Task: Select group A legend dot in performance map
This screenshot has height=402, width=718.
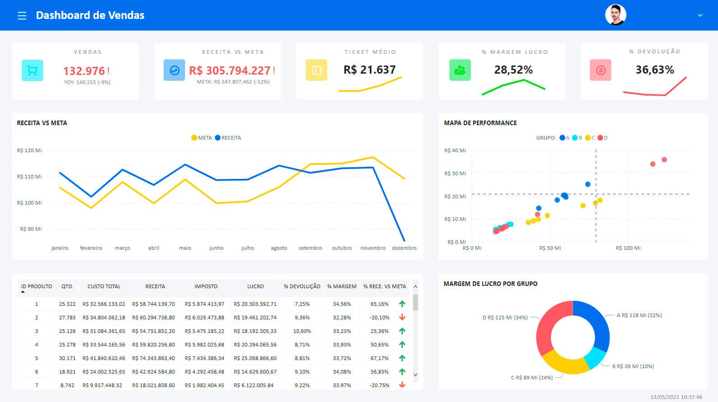Action: pyautogui.click(x=562, y=138)
